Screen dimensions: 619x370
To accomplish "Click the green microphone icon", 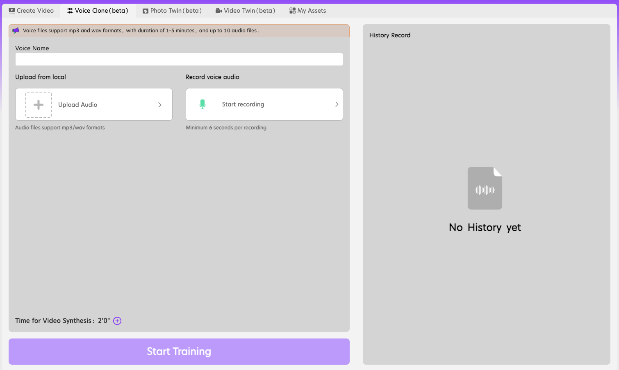I will pyautogui.click(x=203, y=104).
